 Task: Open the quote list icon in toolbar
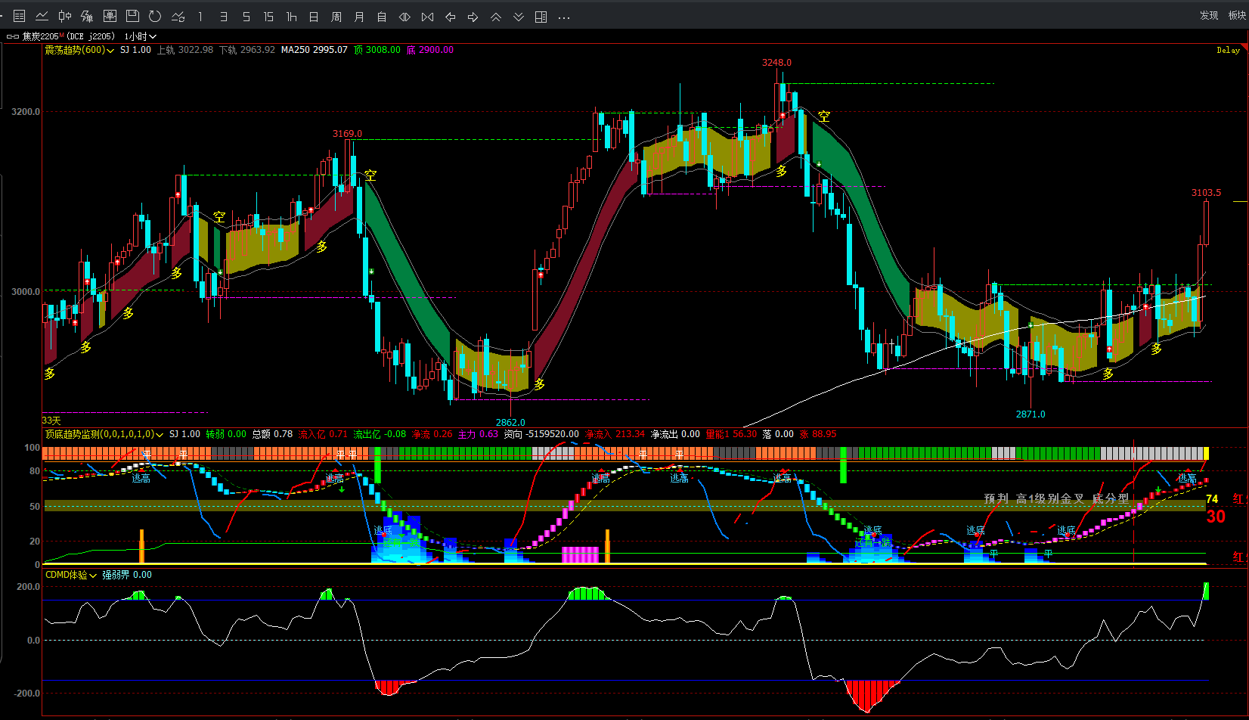(20, 16)
